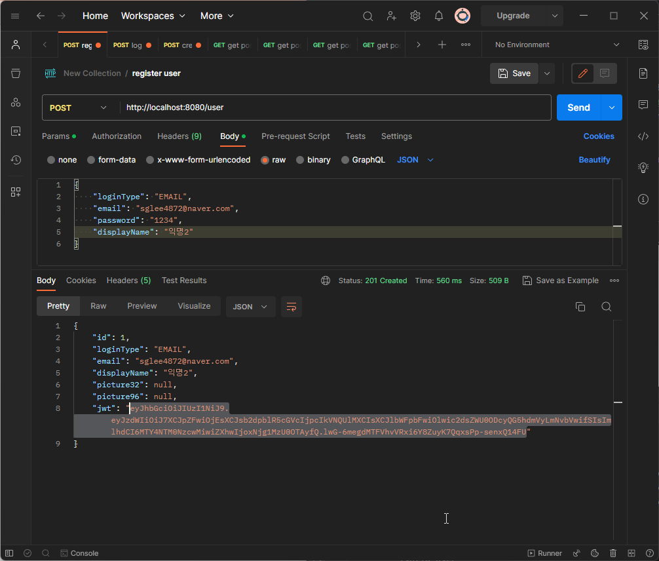
Task: Beautify the request body
Action: [594, 160]
